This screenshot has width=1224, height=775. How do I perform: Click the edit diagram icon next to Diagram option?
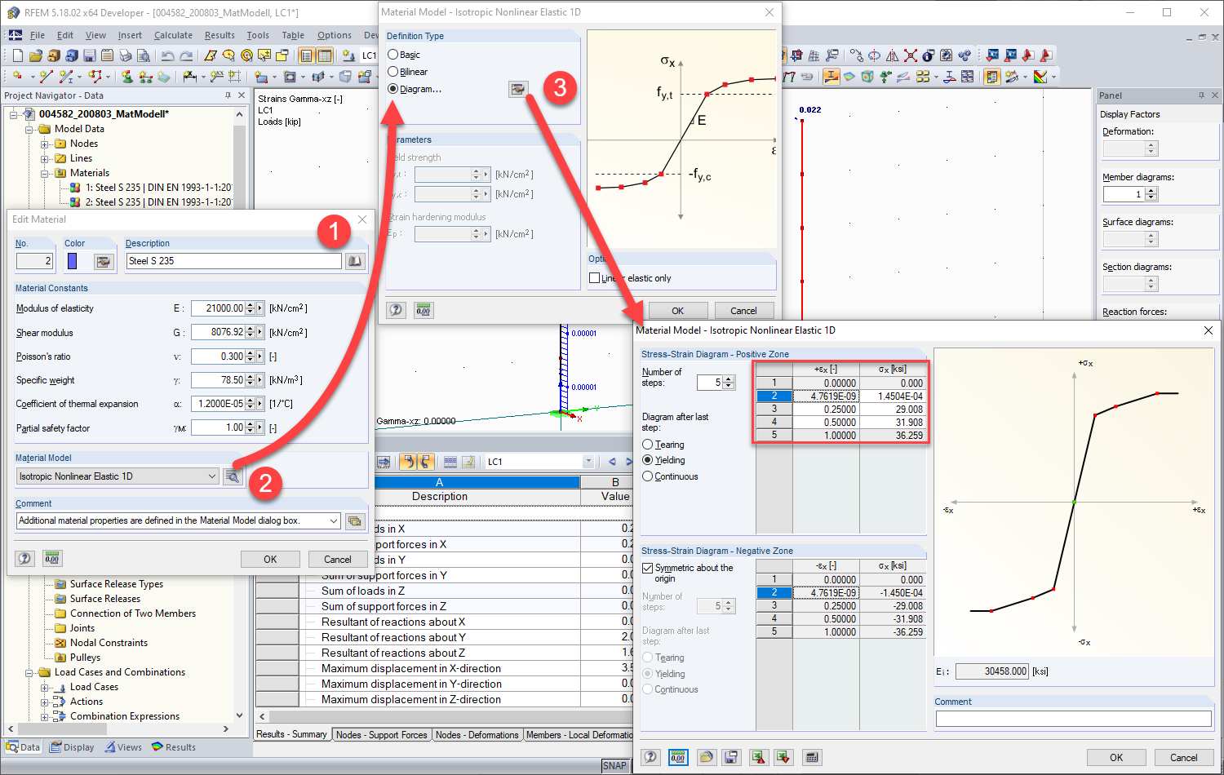pyautogui.click(x=518, y=89)
